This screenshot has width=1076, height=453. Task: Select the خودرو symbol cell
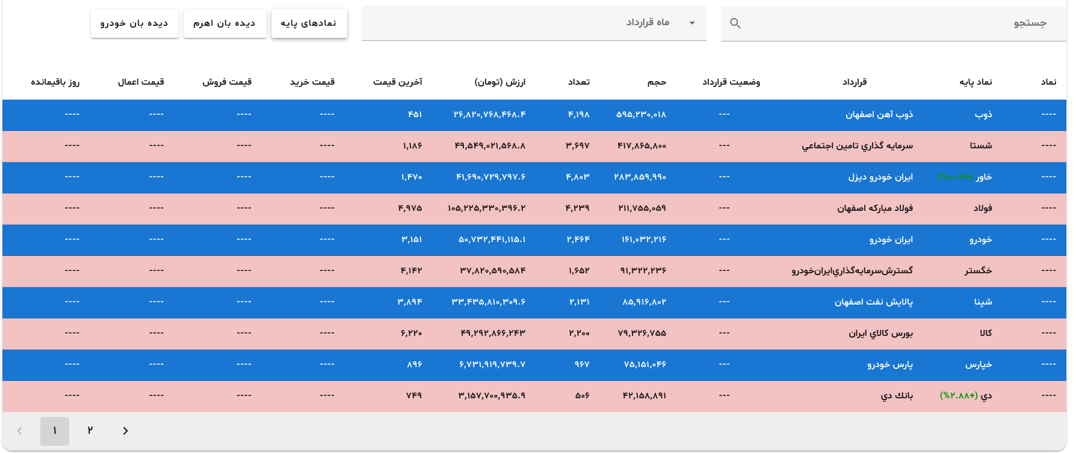click(x=981, y=240)
